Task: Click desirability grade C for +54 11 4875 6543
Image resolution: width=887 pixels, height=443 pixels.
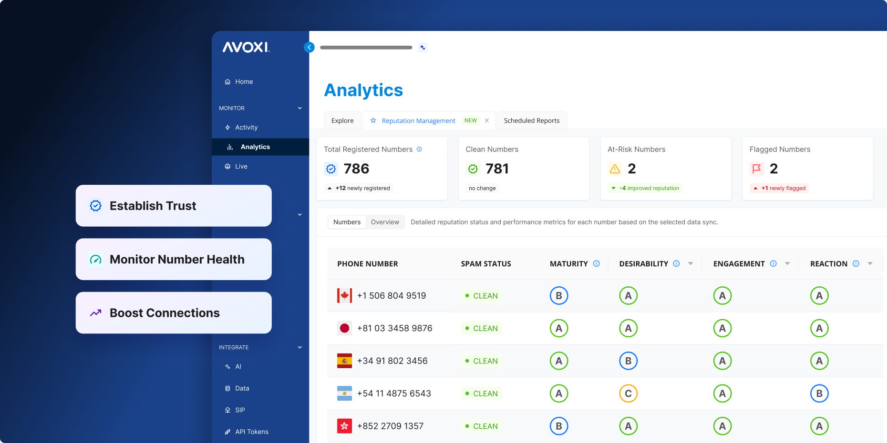Action: pos(629,393)
